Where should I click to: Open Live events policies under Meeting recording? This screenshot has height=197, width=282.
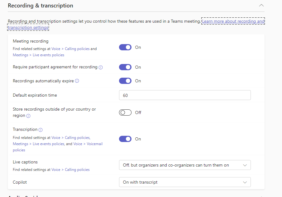[x=48, y=55]
